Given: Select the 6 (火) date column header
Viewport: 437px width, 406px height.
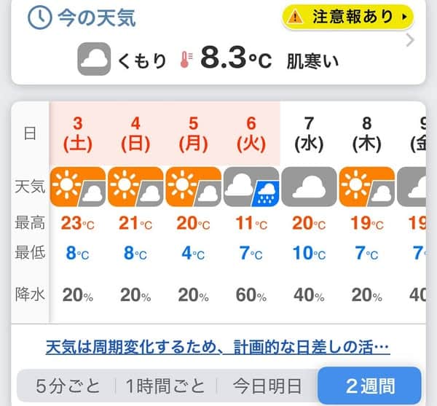Looking at the screenshot, I should 251,134.
